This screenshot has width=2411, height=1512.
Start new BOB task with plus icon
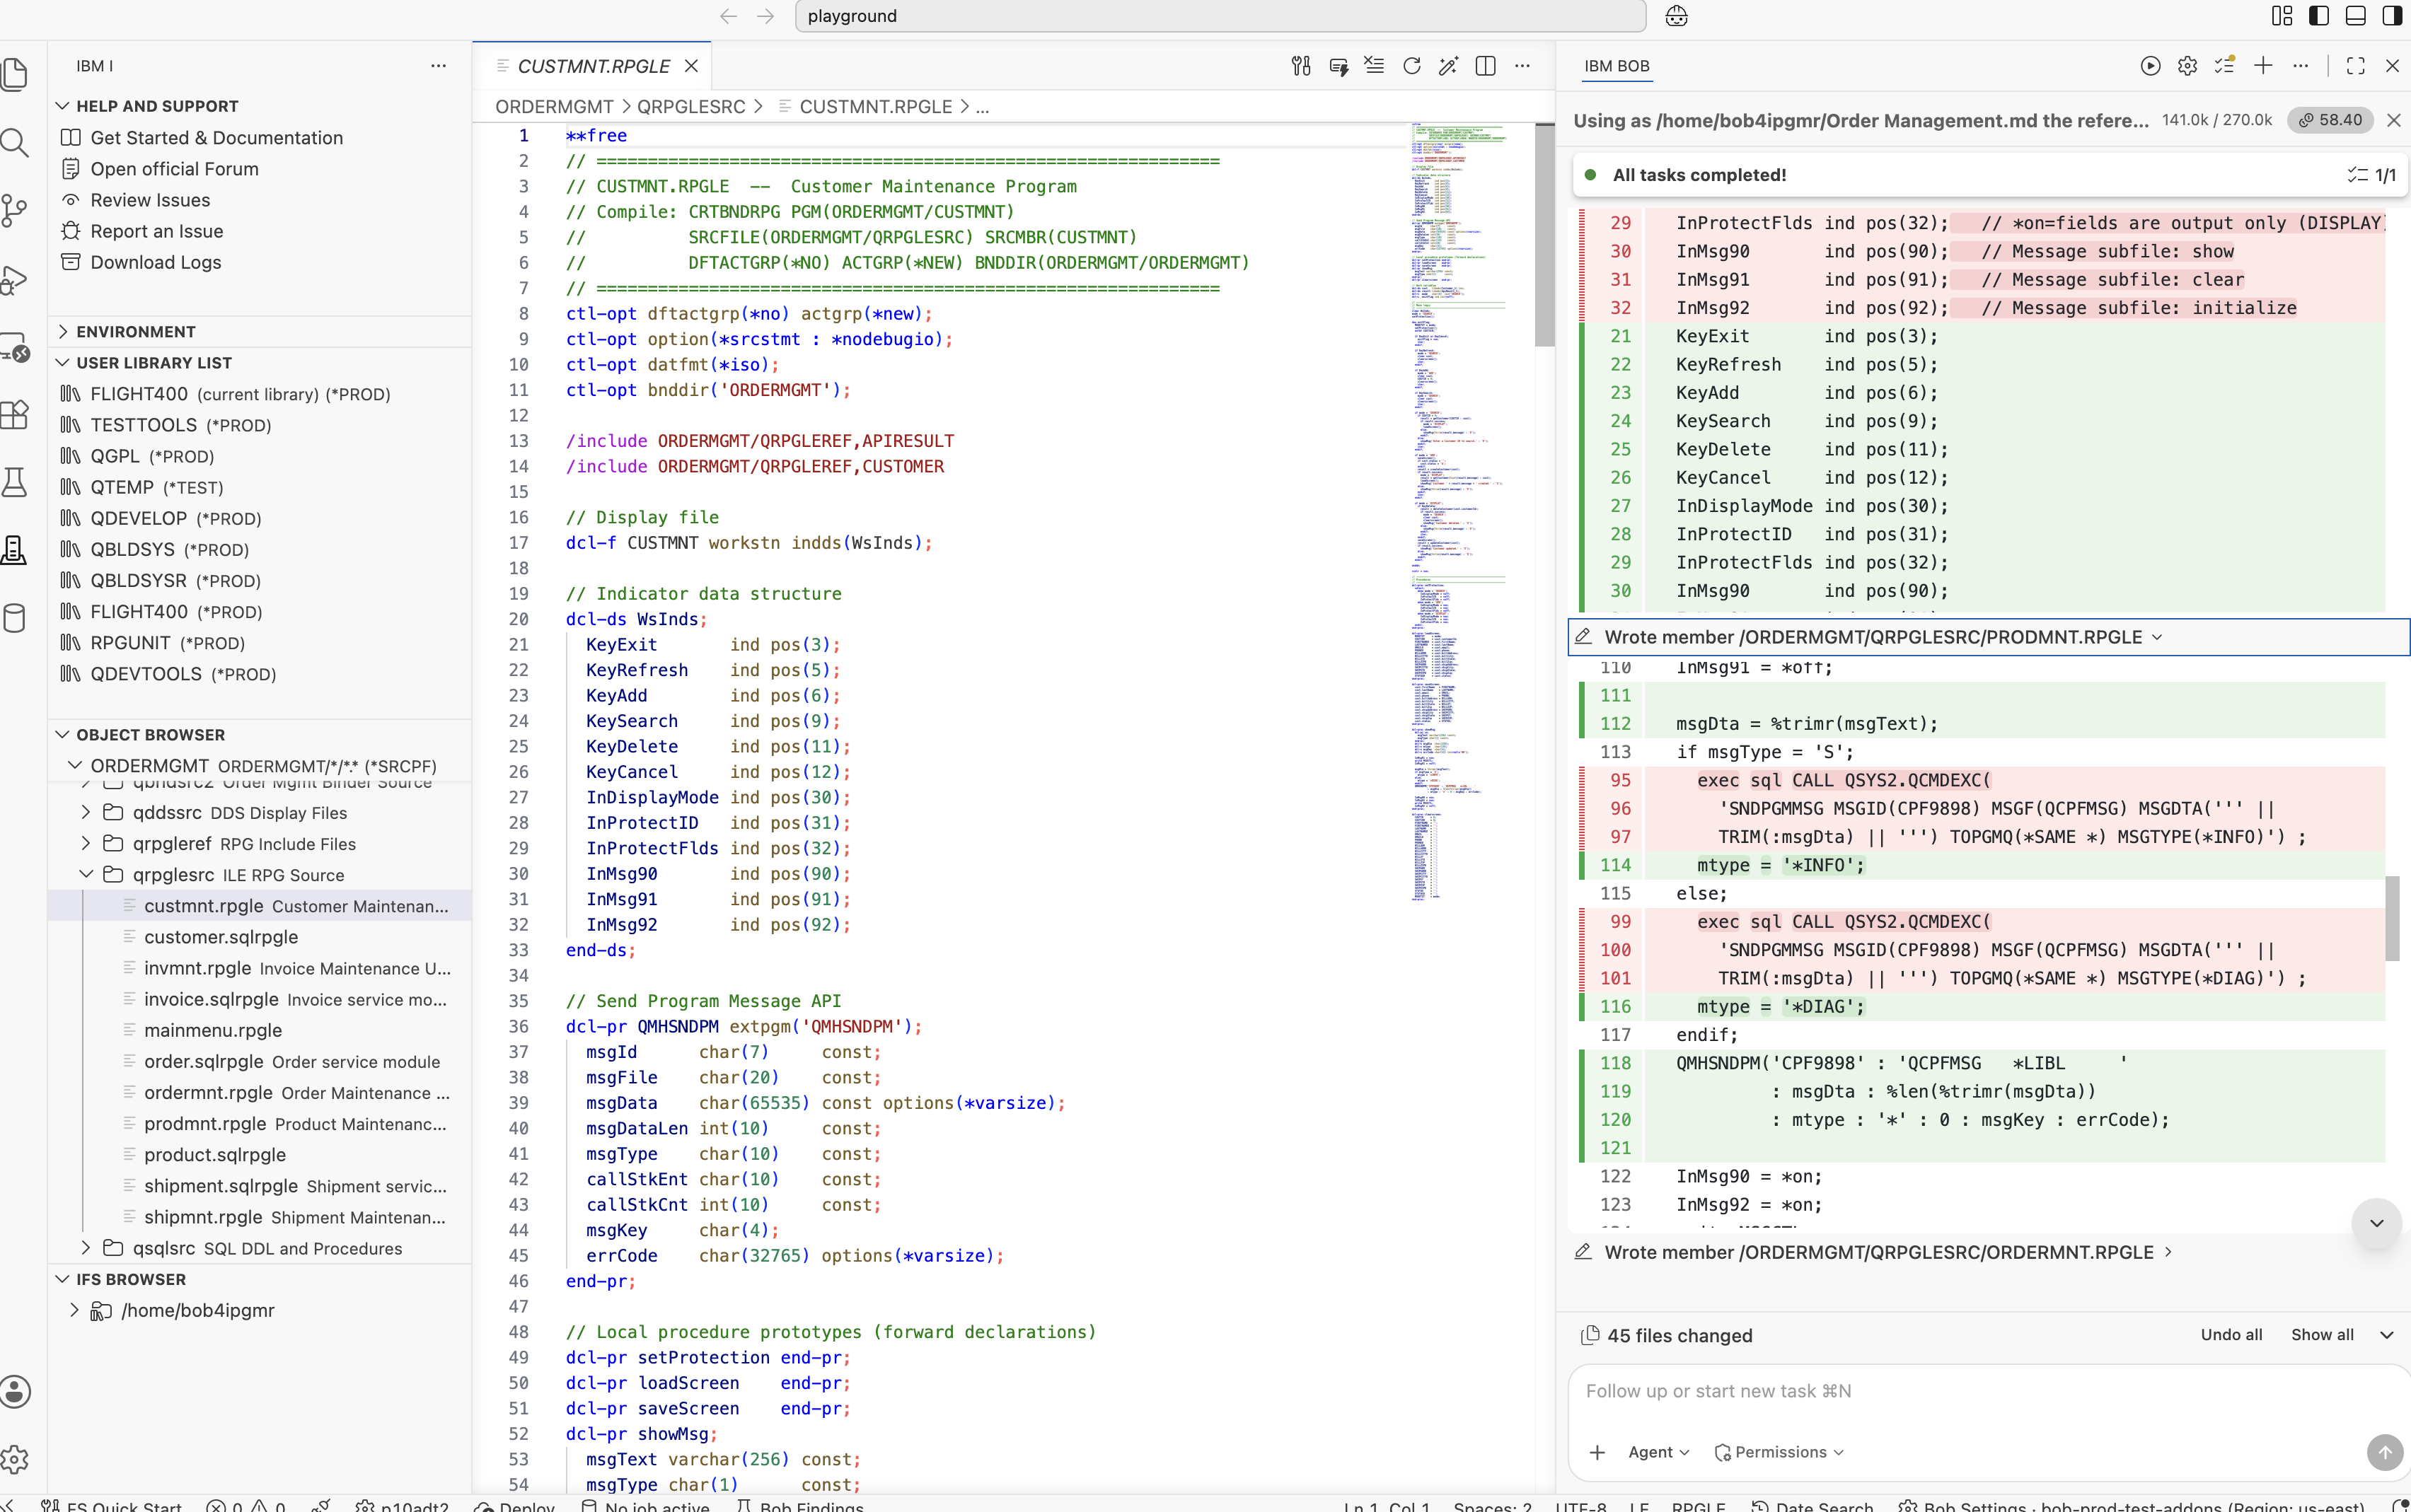[x=2263, y=66]
